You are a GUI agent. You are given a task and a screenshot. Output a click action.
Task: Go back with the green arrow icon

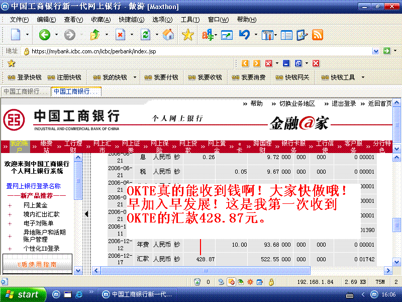(44, 35)
